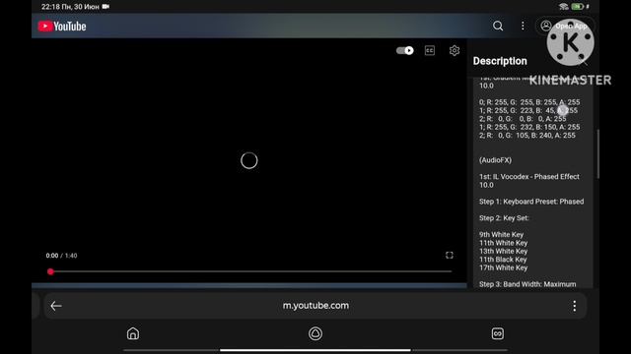Select the "1; R: 255, G: 232, B: 150" row
The height and width of the screenshot is (354, 631).
529,127
